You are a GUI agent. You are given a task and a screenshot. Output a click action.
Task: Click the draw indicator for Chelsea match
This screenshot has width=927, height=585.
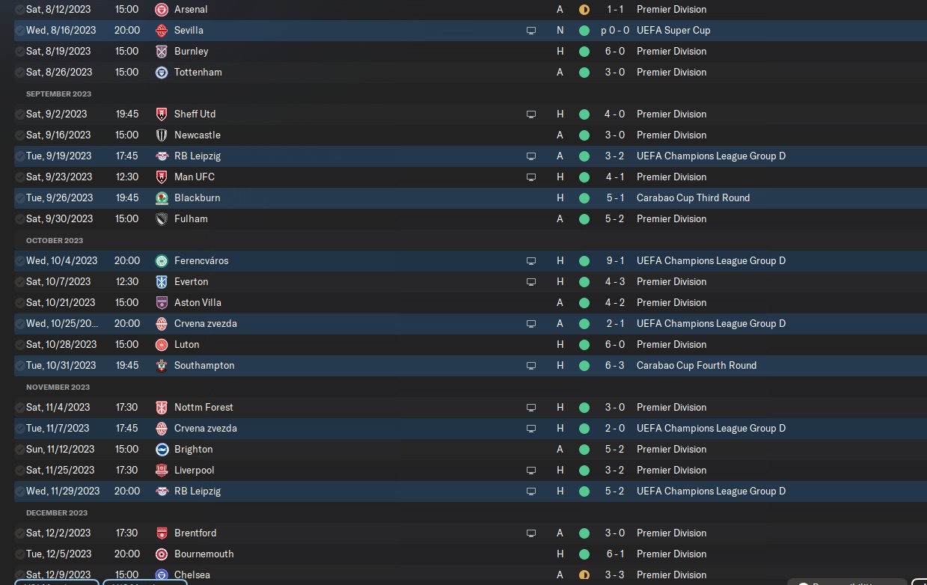coord(584,575)
